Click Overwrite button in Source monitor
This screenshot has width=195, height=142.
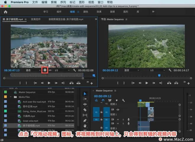coord(79,83)
